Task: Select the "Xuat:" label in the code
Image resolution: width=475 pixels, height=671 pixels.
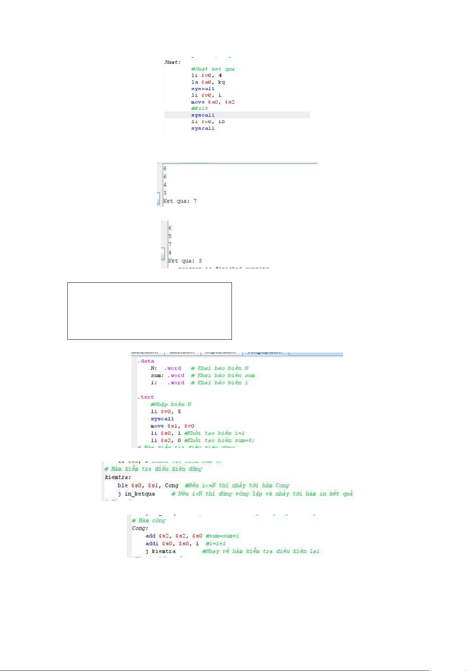Action: [x=173, y=62]
